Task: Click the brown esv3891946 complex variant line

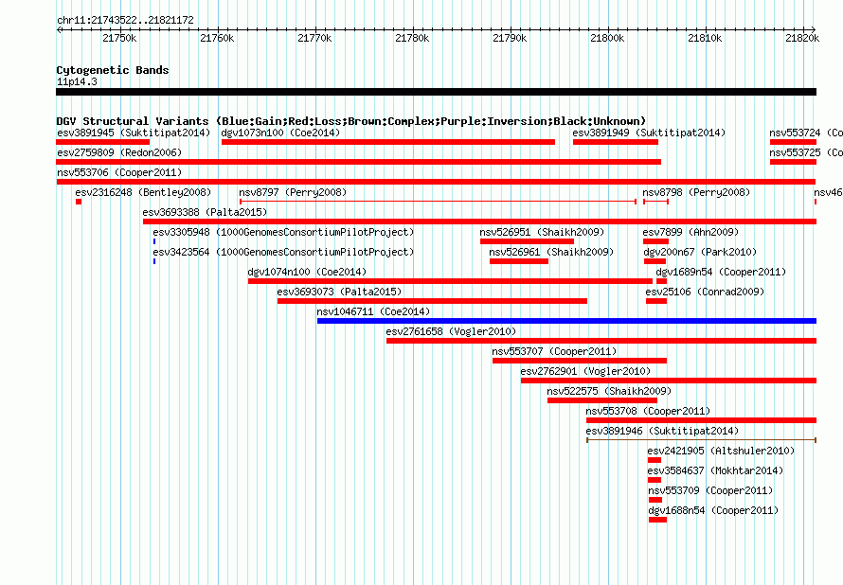Action: pyautogui.click(x=701, y=440)
